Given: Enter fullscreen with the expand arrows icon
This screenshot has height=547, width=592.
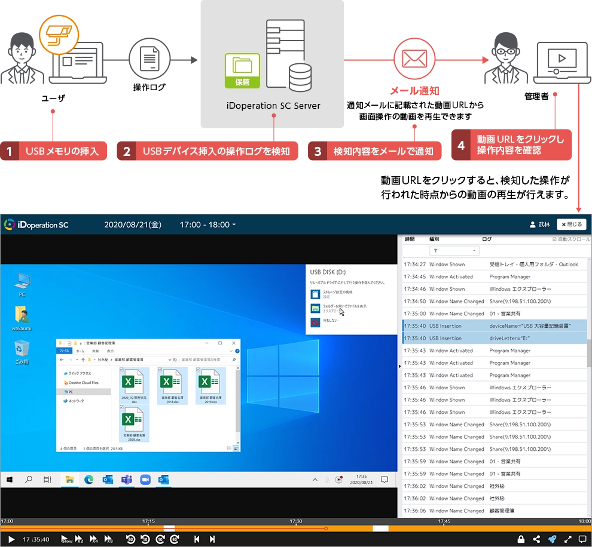Looking at the screenshot, I should 567,539.
